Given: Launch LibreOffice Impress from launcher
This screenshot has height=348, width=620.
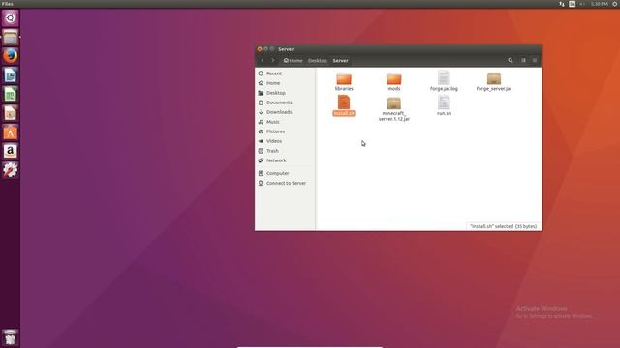Looking at the screenshot, I should 11,113.
